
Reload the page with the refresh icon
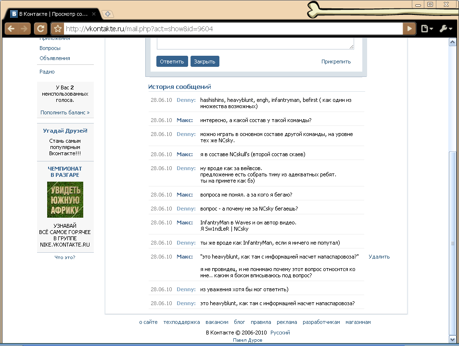coord(40,28)
